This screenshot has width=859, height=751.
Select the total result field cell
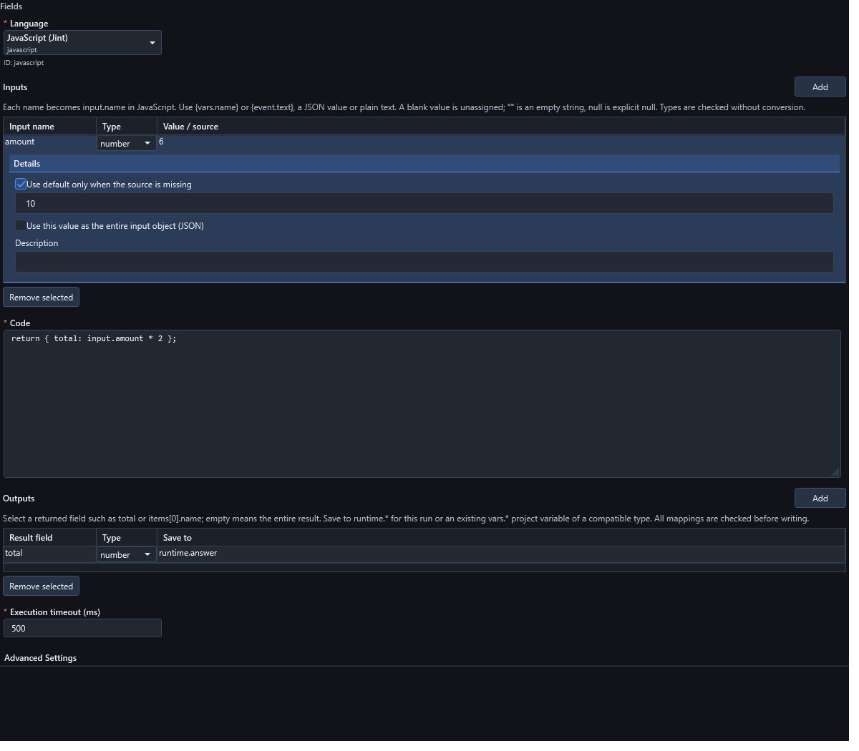(50, 554)
